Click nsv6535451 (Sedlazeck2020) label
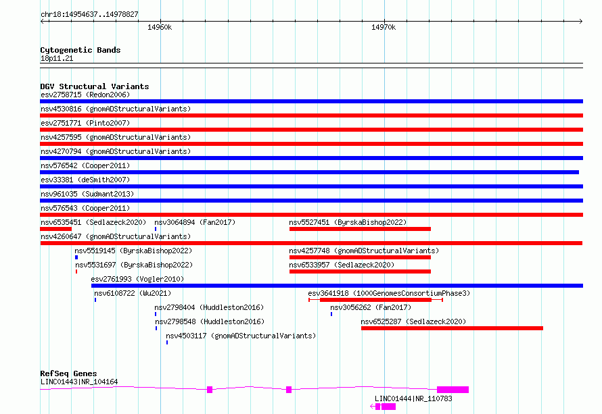 [x=93, y=222]
